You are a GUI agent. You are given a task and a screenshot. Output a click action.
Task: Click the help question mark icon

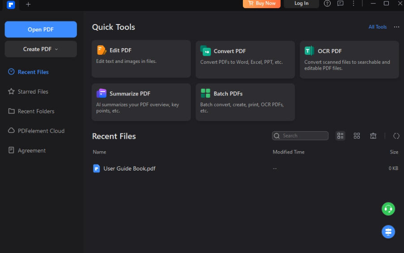[x=327, y=4]
